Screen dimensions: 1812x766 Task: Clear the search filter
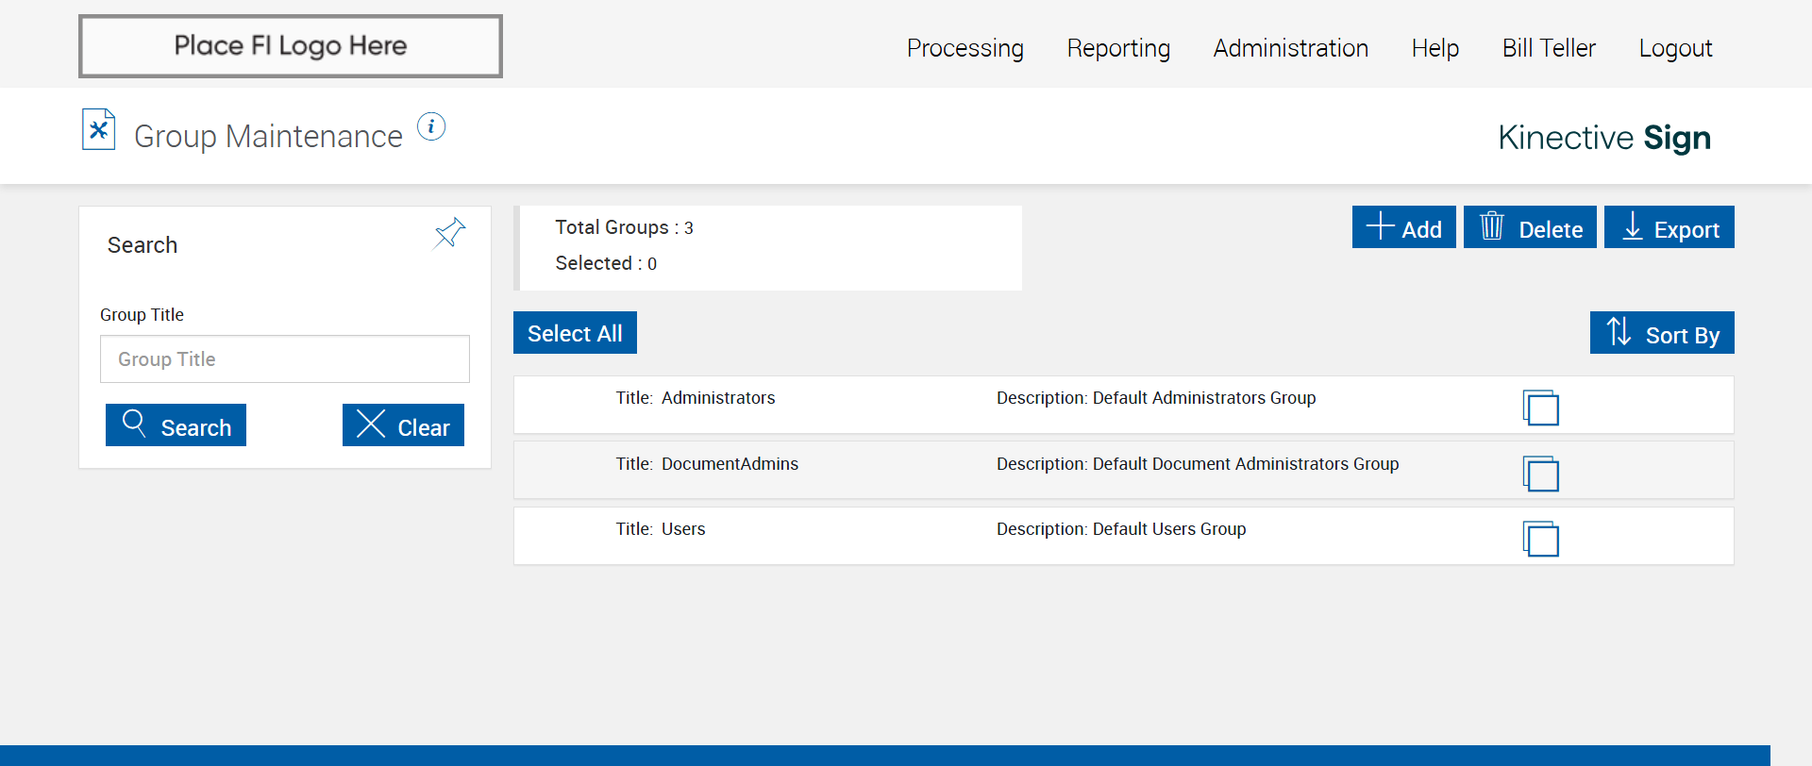click(x=403, y=425)
